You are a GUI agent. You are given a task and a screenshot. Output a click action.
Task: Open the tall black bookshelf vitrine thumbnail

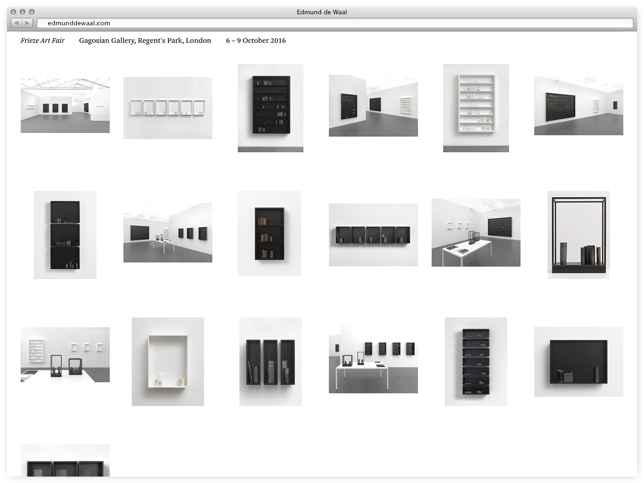tap(270, 108)
